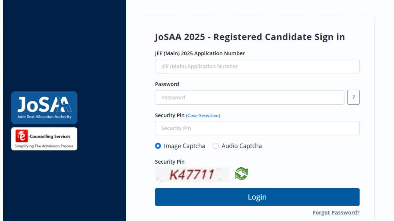Click 'Joint Seat Allocation Authority' text

coord(44,117)
